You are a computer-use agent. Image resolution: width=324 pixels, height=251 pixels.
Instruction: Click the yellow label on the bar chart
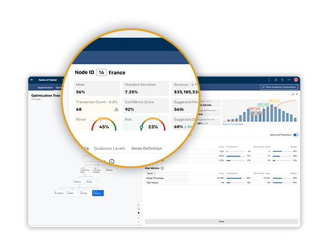click(274, 101)
